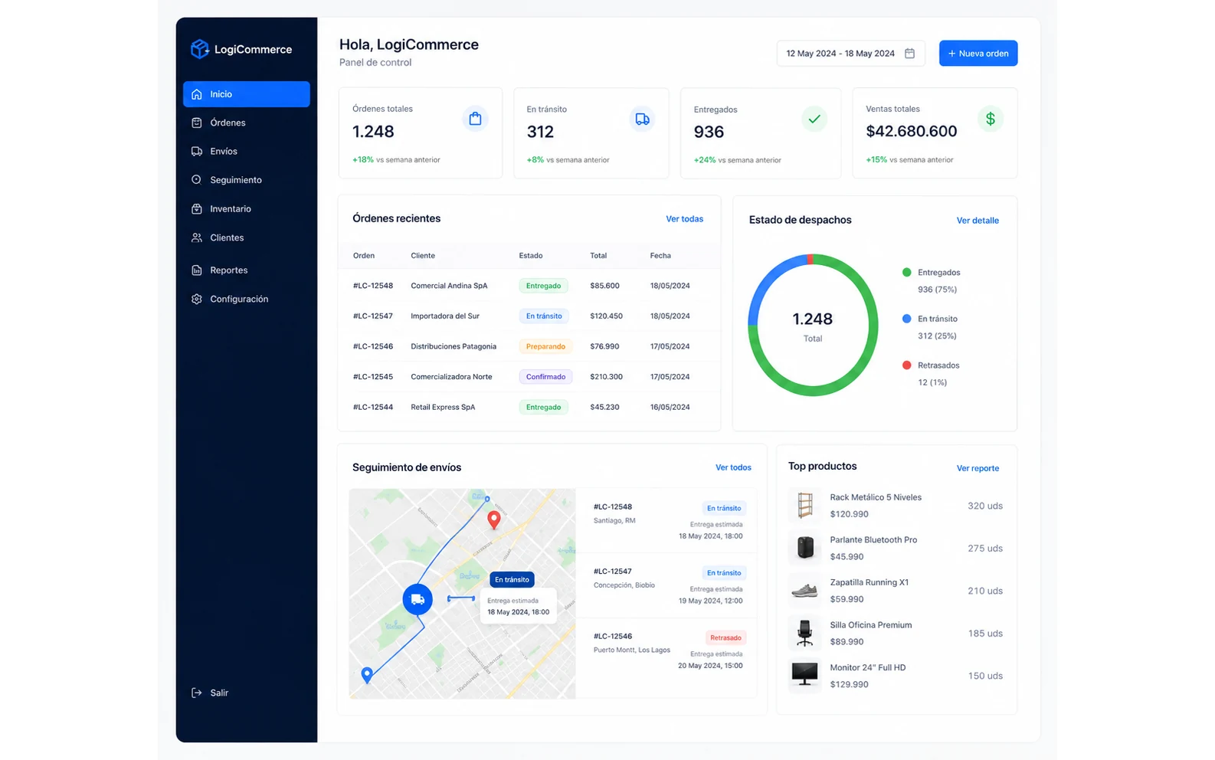Image resolution: width=1215 pixels, height=760 pixels.
Task: Click Ver detalle in Estado de despachos
Action: click(x=978, y=221)
